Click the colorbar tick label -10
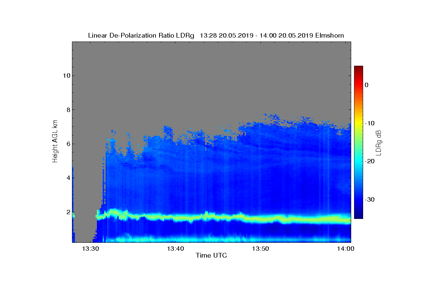 coord(369,123)
